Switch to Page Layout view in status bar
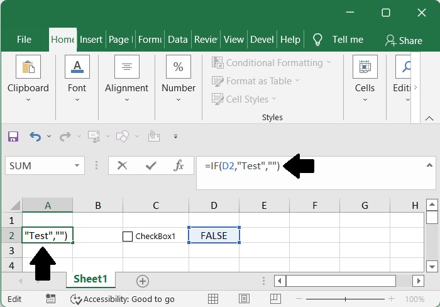Viewport: 440px width, 307px height. point(246,299)
